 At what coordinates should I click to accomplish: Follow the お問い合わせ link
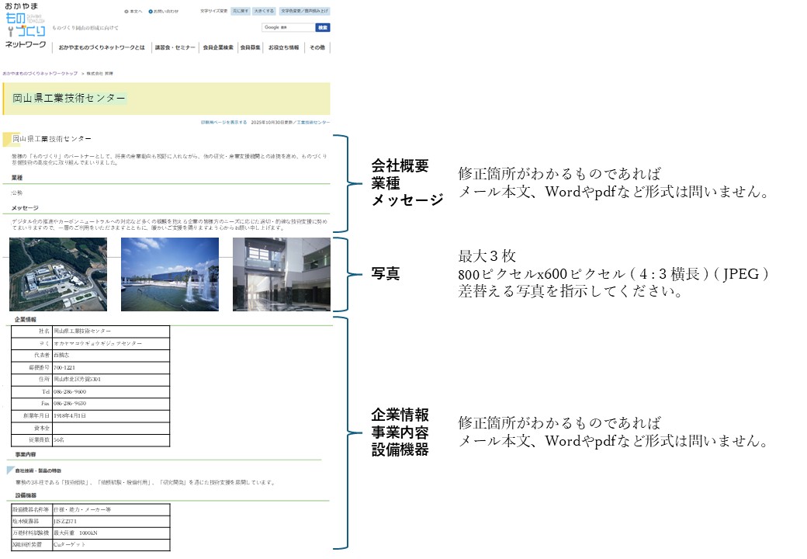[168, 11]
